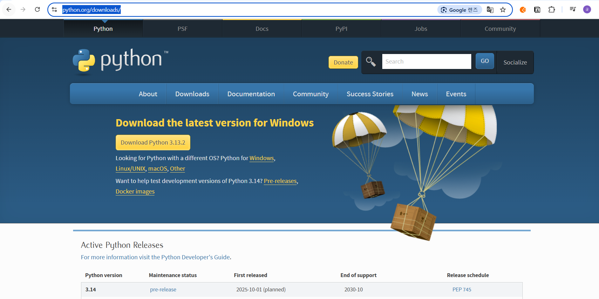Screen dimensions: 599x299
Task: Click the GO search button
Action: tap(485, 61)
